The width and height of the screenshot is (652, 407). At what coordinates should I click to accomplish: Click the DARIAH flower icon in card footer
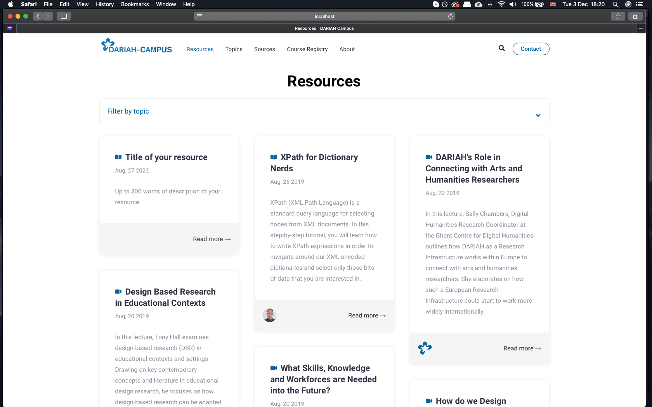425,348
